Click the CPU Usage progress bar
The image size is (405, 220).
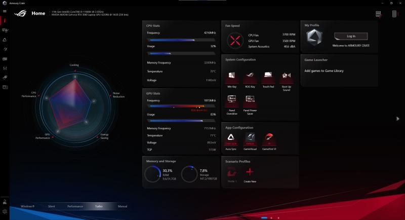pos(181,54)
